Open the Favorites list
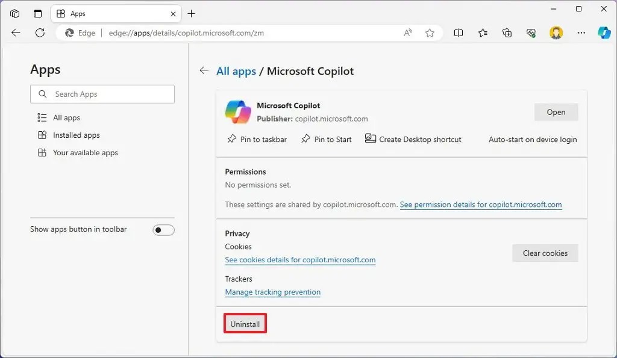Image resolution: width=617 pixels, height=358 pixels. [x=483, y=33]
